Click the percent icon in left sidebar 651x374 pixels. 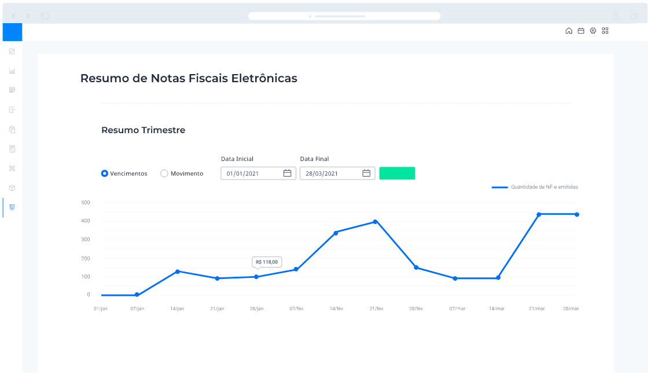(x=12, y=168)
